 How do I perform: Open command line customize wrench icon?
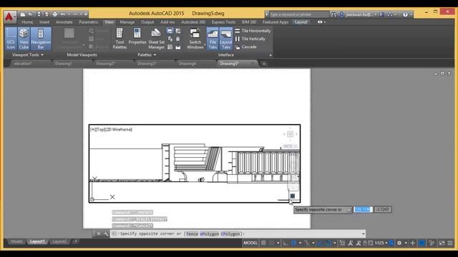pos(106,233)
